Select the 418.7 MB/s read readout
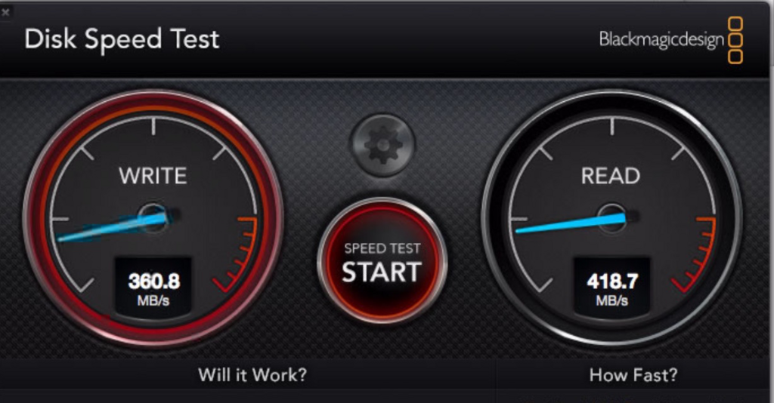Screen dimensions: 774x403 click(x=612, y=288)
